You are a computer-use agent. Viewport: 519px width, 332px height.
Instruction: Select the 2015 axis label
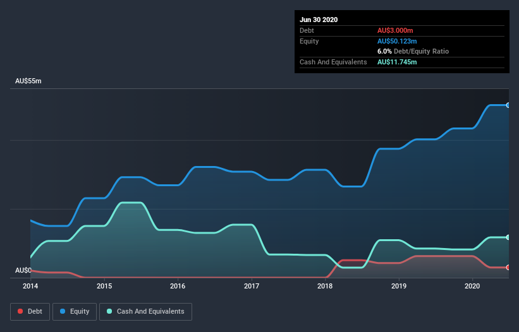pyautogui.click(x=104, y=286)
